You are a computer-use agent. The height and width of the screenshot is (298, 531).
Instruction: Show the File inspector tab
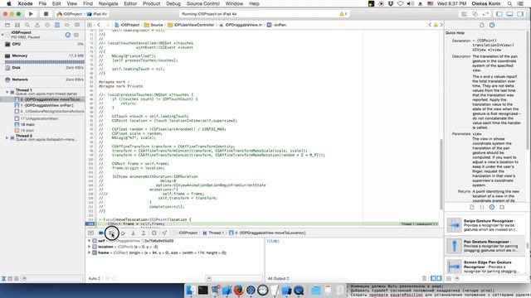tap(482, 25)
